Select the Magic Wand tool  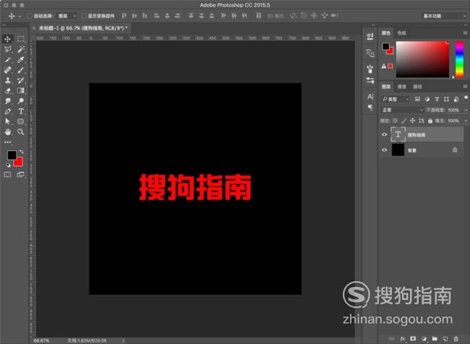21,49
